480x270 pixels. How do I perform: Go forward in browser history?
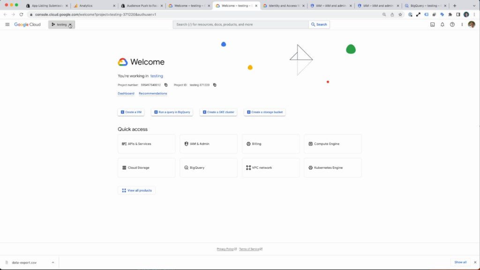13,15
